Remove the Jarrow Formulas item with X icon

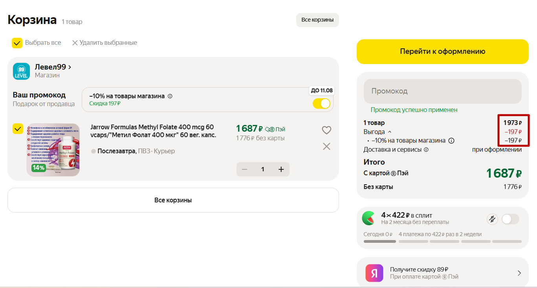tap(326, 147)
